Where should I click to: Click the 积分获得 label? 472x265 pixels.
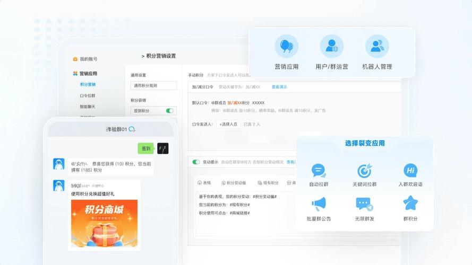(x=138, y=100)
